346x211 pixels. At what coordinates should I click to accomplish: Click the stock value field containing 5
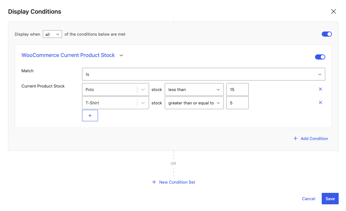point(237,103)
